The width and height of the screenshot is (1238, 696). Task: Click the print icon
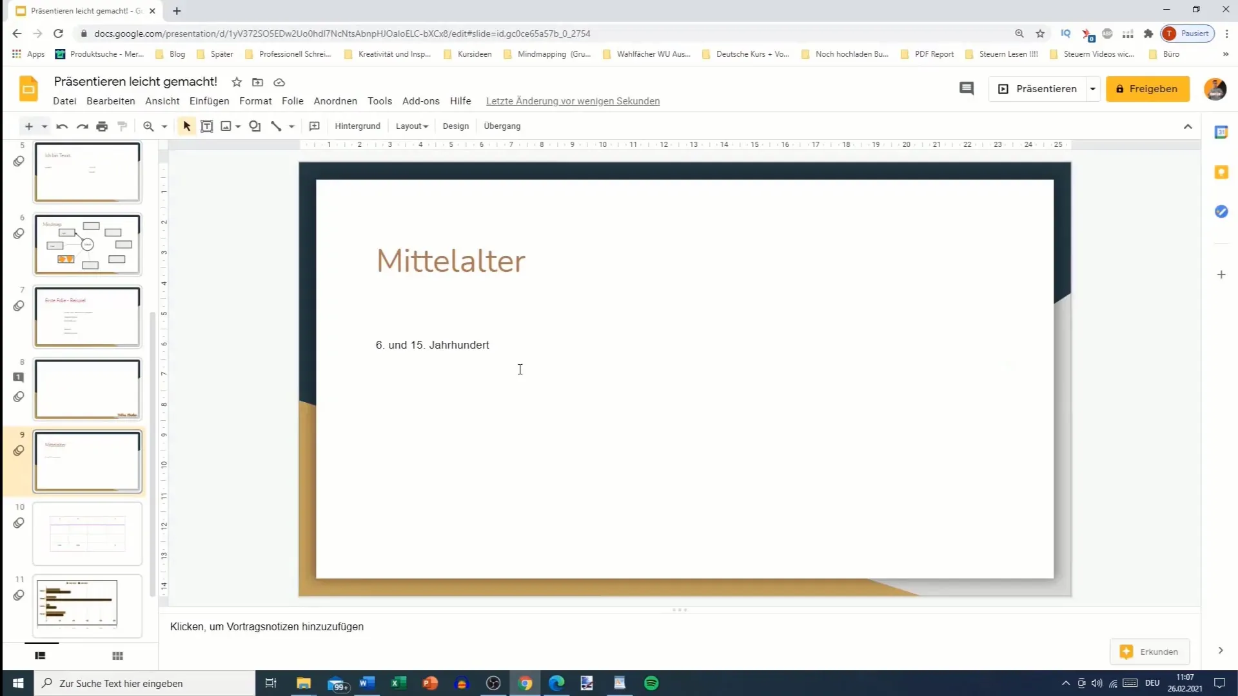tap(102, 126)
